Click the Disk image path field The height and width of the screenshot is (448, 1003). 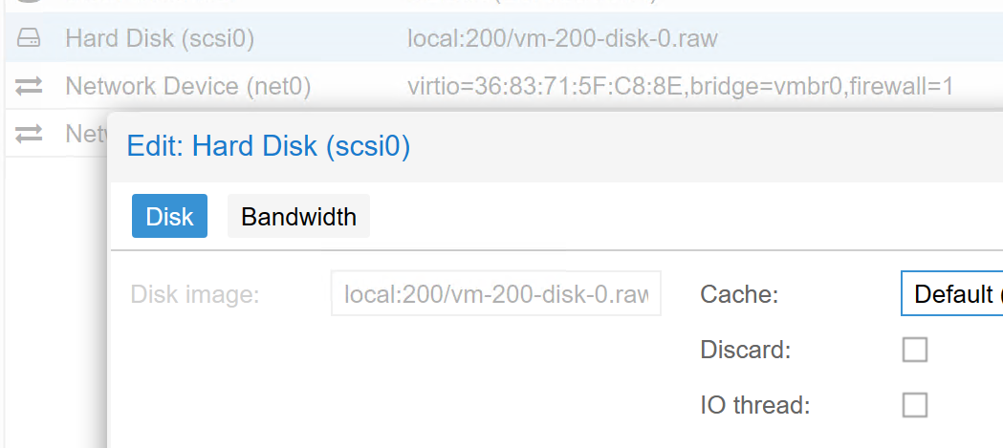click(x=496, y=294)
